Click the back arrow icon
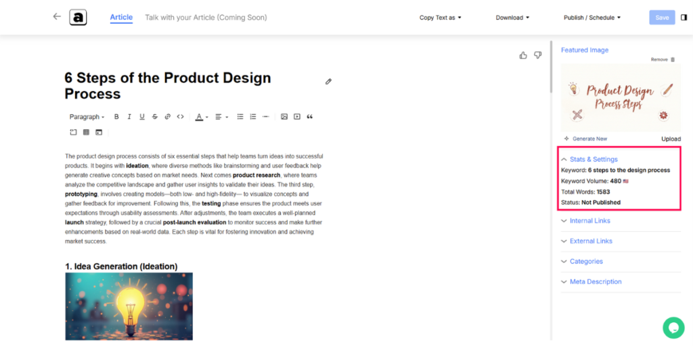Image resolution: width=693 pixels, height=346 pixels. click(x=57, y=17)
